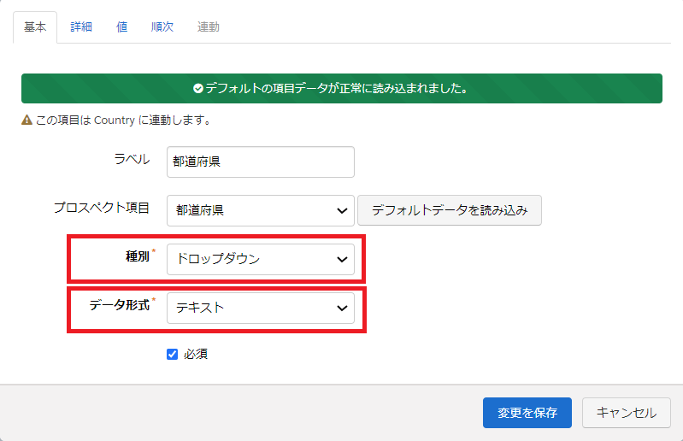Click the ラベル field label
This screenshot has width=683, height=441.
pyautogui.click(x=132, y=159)
